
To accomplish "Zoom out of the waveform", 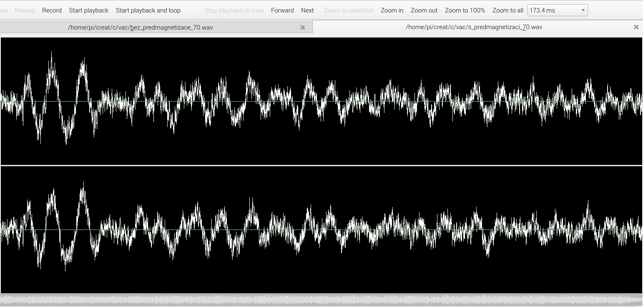I will pos(424,10).
